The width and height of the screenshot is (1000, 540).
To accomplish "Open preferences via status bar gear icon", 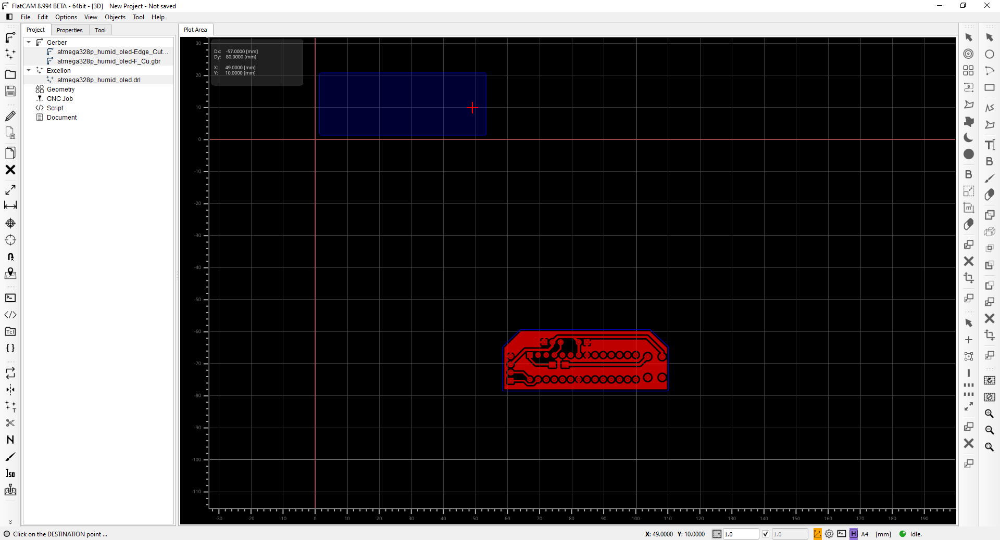I will coord(829,534).
